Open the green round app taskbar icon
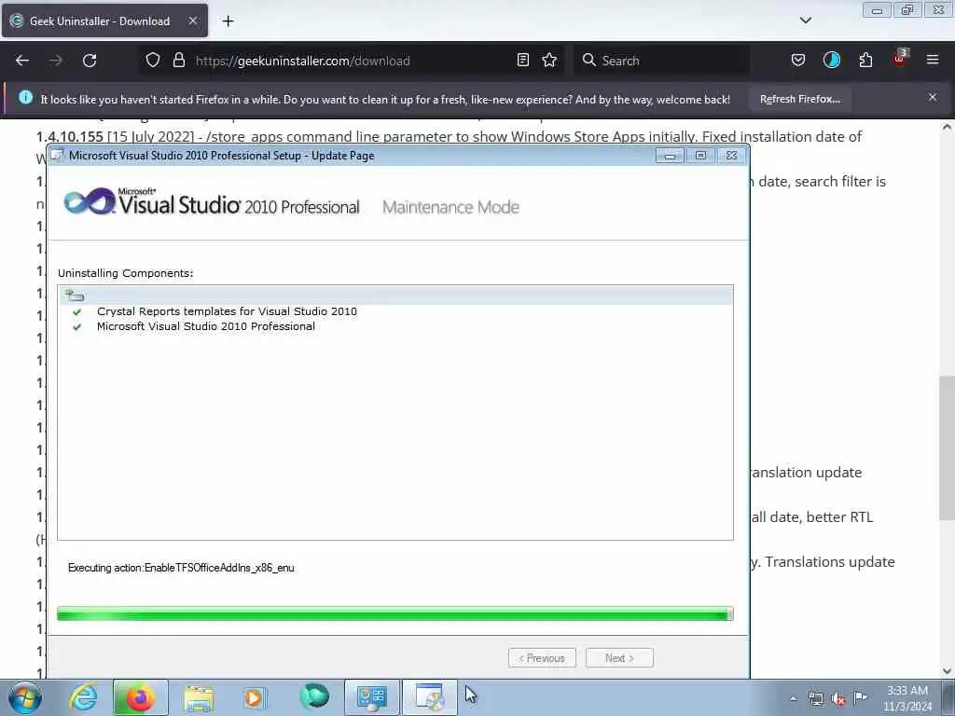 tap(314, 696)
